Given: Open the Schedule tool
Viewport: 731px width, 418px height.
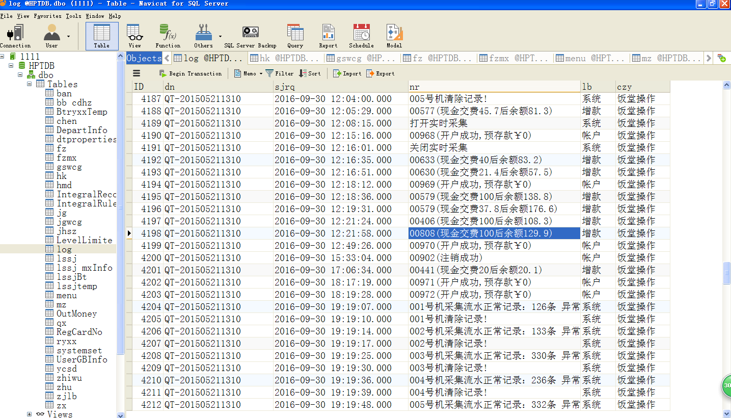Looking at the screenshot, I should pos(362,36).
